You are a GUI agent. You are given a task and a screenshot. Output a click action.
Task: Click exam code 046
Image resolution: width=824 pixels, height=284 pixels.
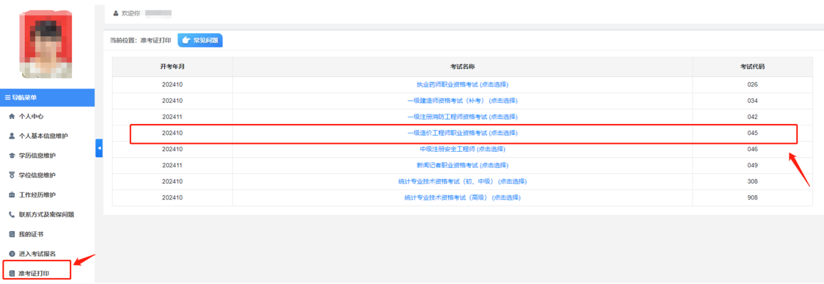(752, 149)
